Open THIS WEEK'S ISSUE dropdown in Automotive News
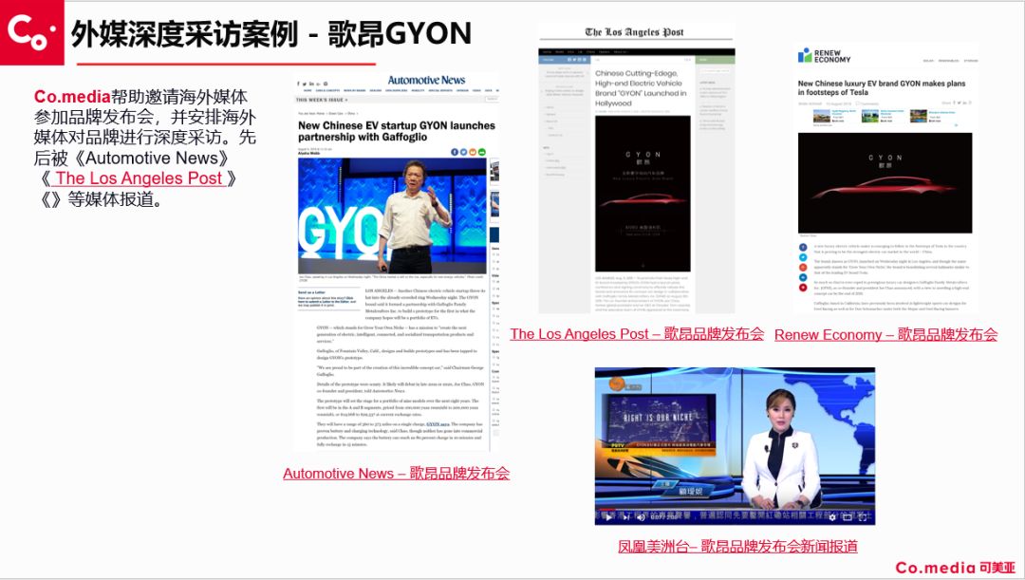 coord(322,100)
